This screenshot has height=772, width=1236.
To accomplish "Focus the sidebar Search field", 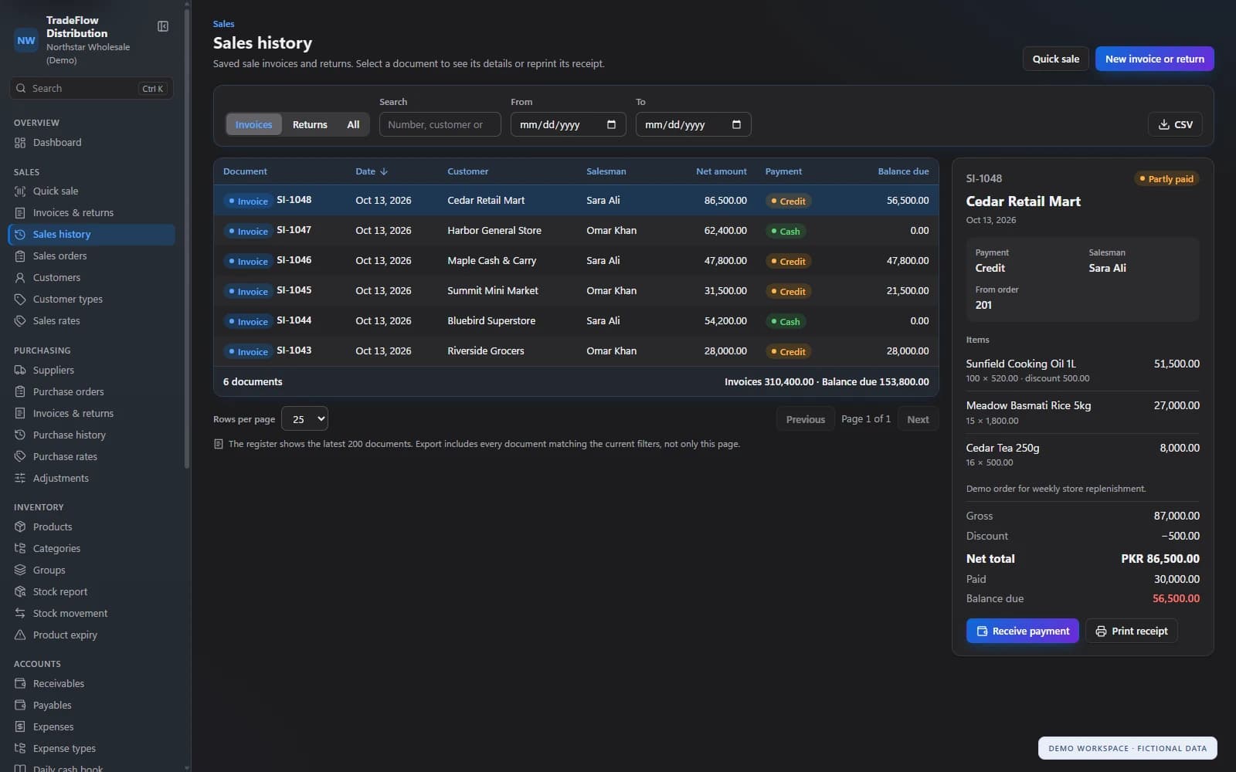I will pyautogui.click(x=91, y=88).
